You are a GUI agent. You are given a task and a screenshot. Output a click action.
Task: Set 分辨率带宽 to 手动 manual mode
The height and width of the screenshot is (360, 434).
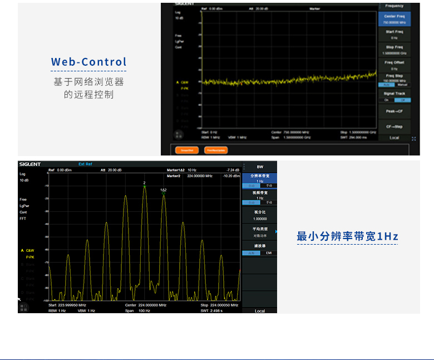(268, 186)
